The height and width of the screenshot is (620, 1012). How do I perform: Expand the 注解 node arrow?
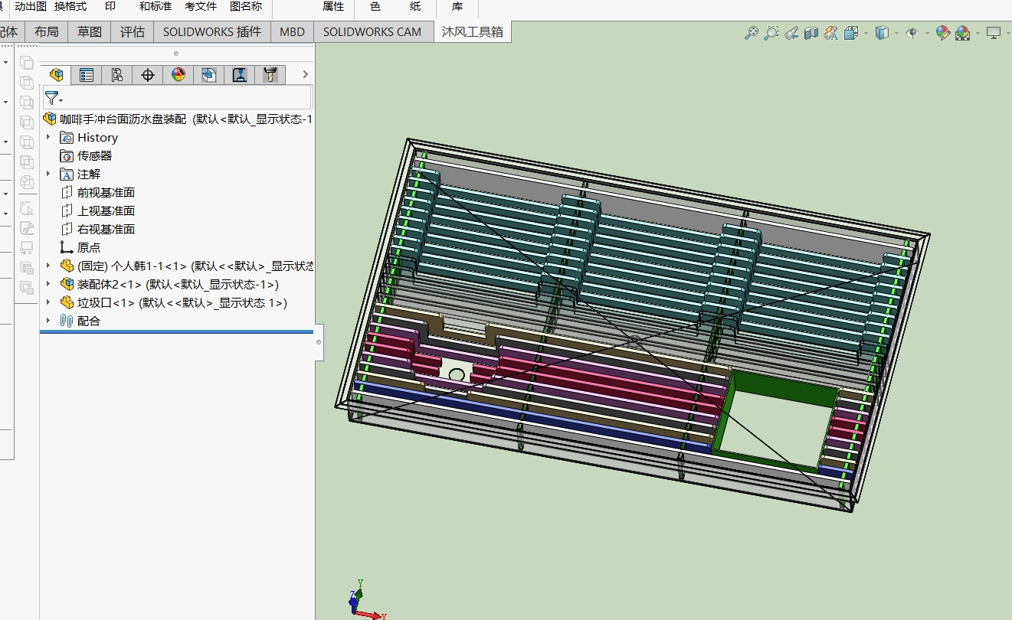click(48, 174)
